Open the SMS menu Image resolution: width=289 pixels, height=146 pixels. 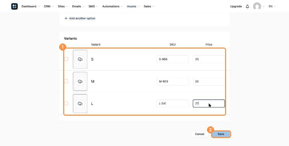[93, 6]
